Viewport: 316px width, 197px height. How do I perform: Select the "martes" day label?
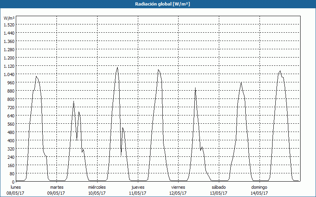(57, 187)
